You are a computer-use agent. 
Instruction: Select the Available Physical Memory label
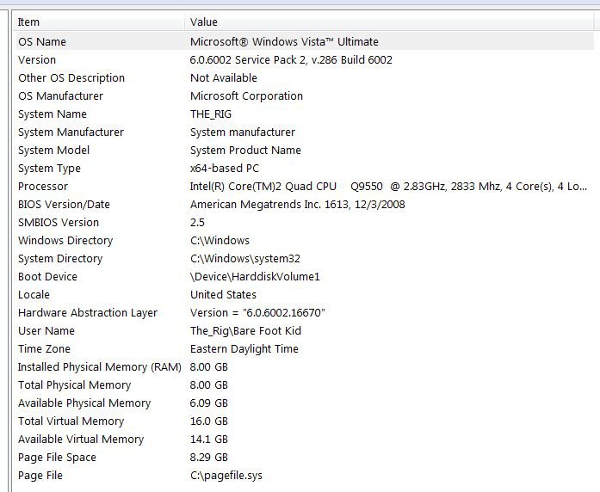84,403
